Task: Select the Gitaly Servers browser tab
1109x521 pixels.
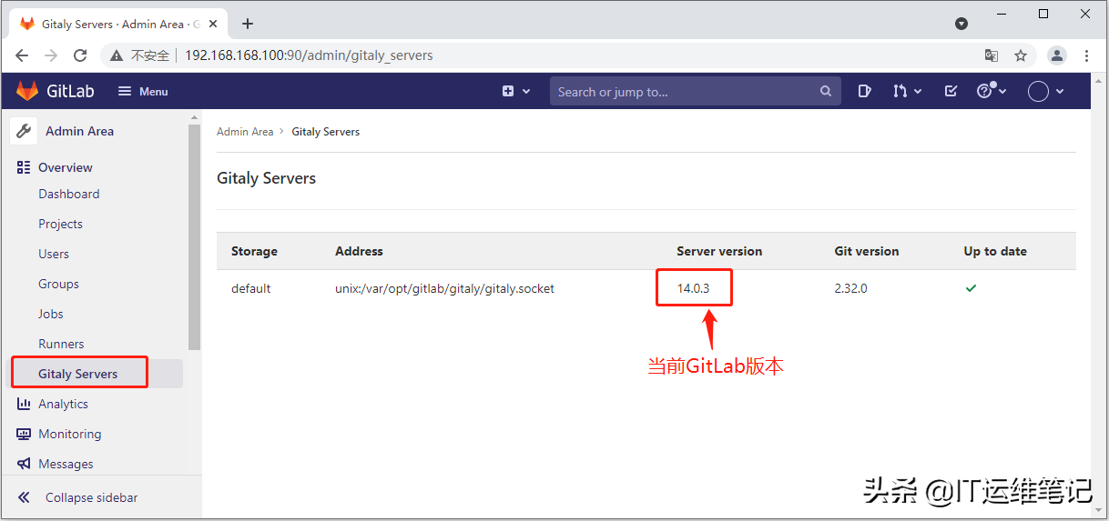Action: (118, 24)
